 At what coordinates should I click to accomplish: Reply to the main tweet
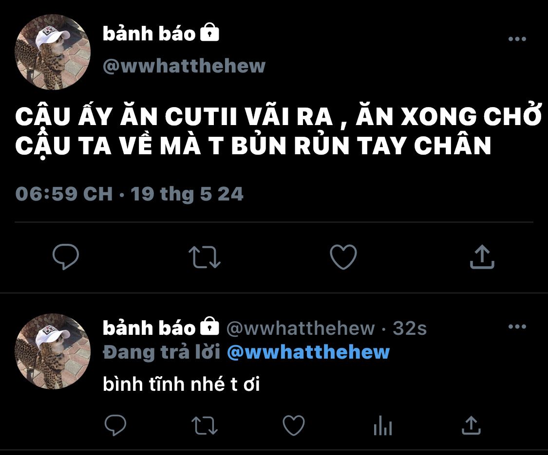66,256
